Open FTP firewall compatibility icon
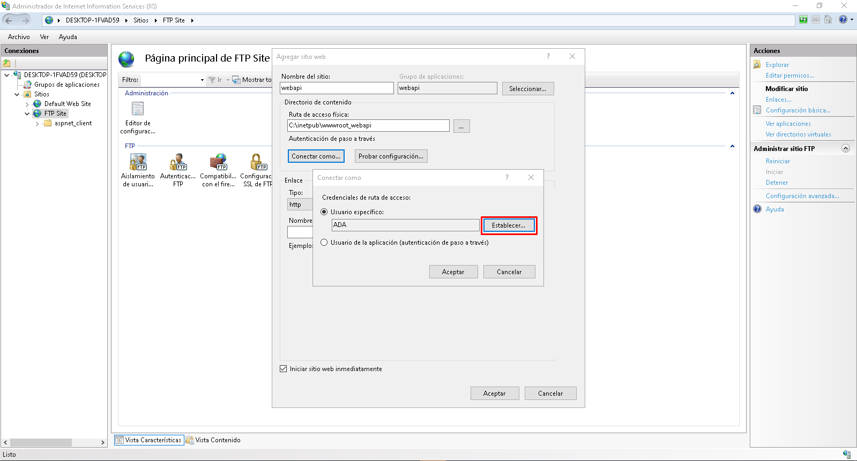 [218, 162]
